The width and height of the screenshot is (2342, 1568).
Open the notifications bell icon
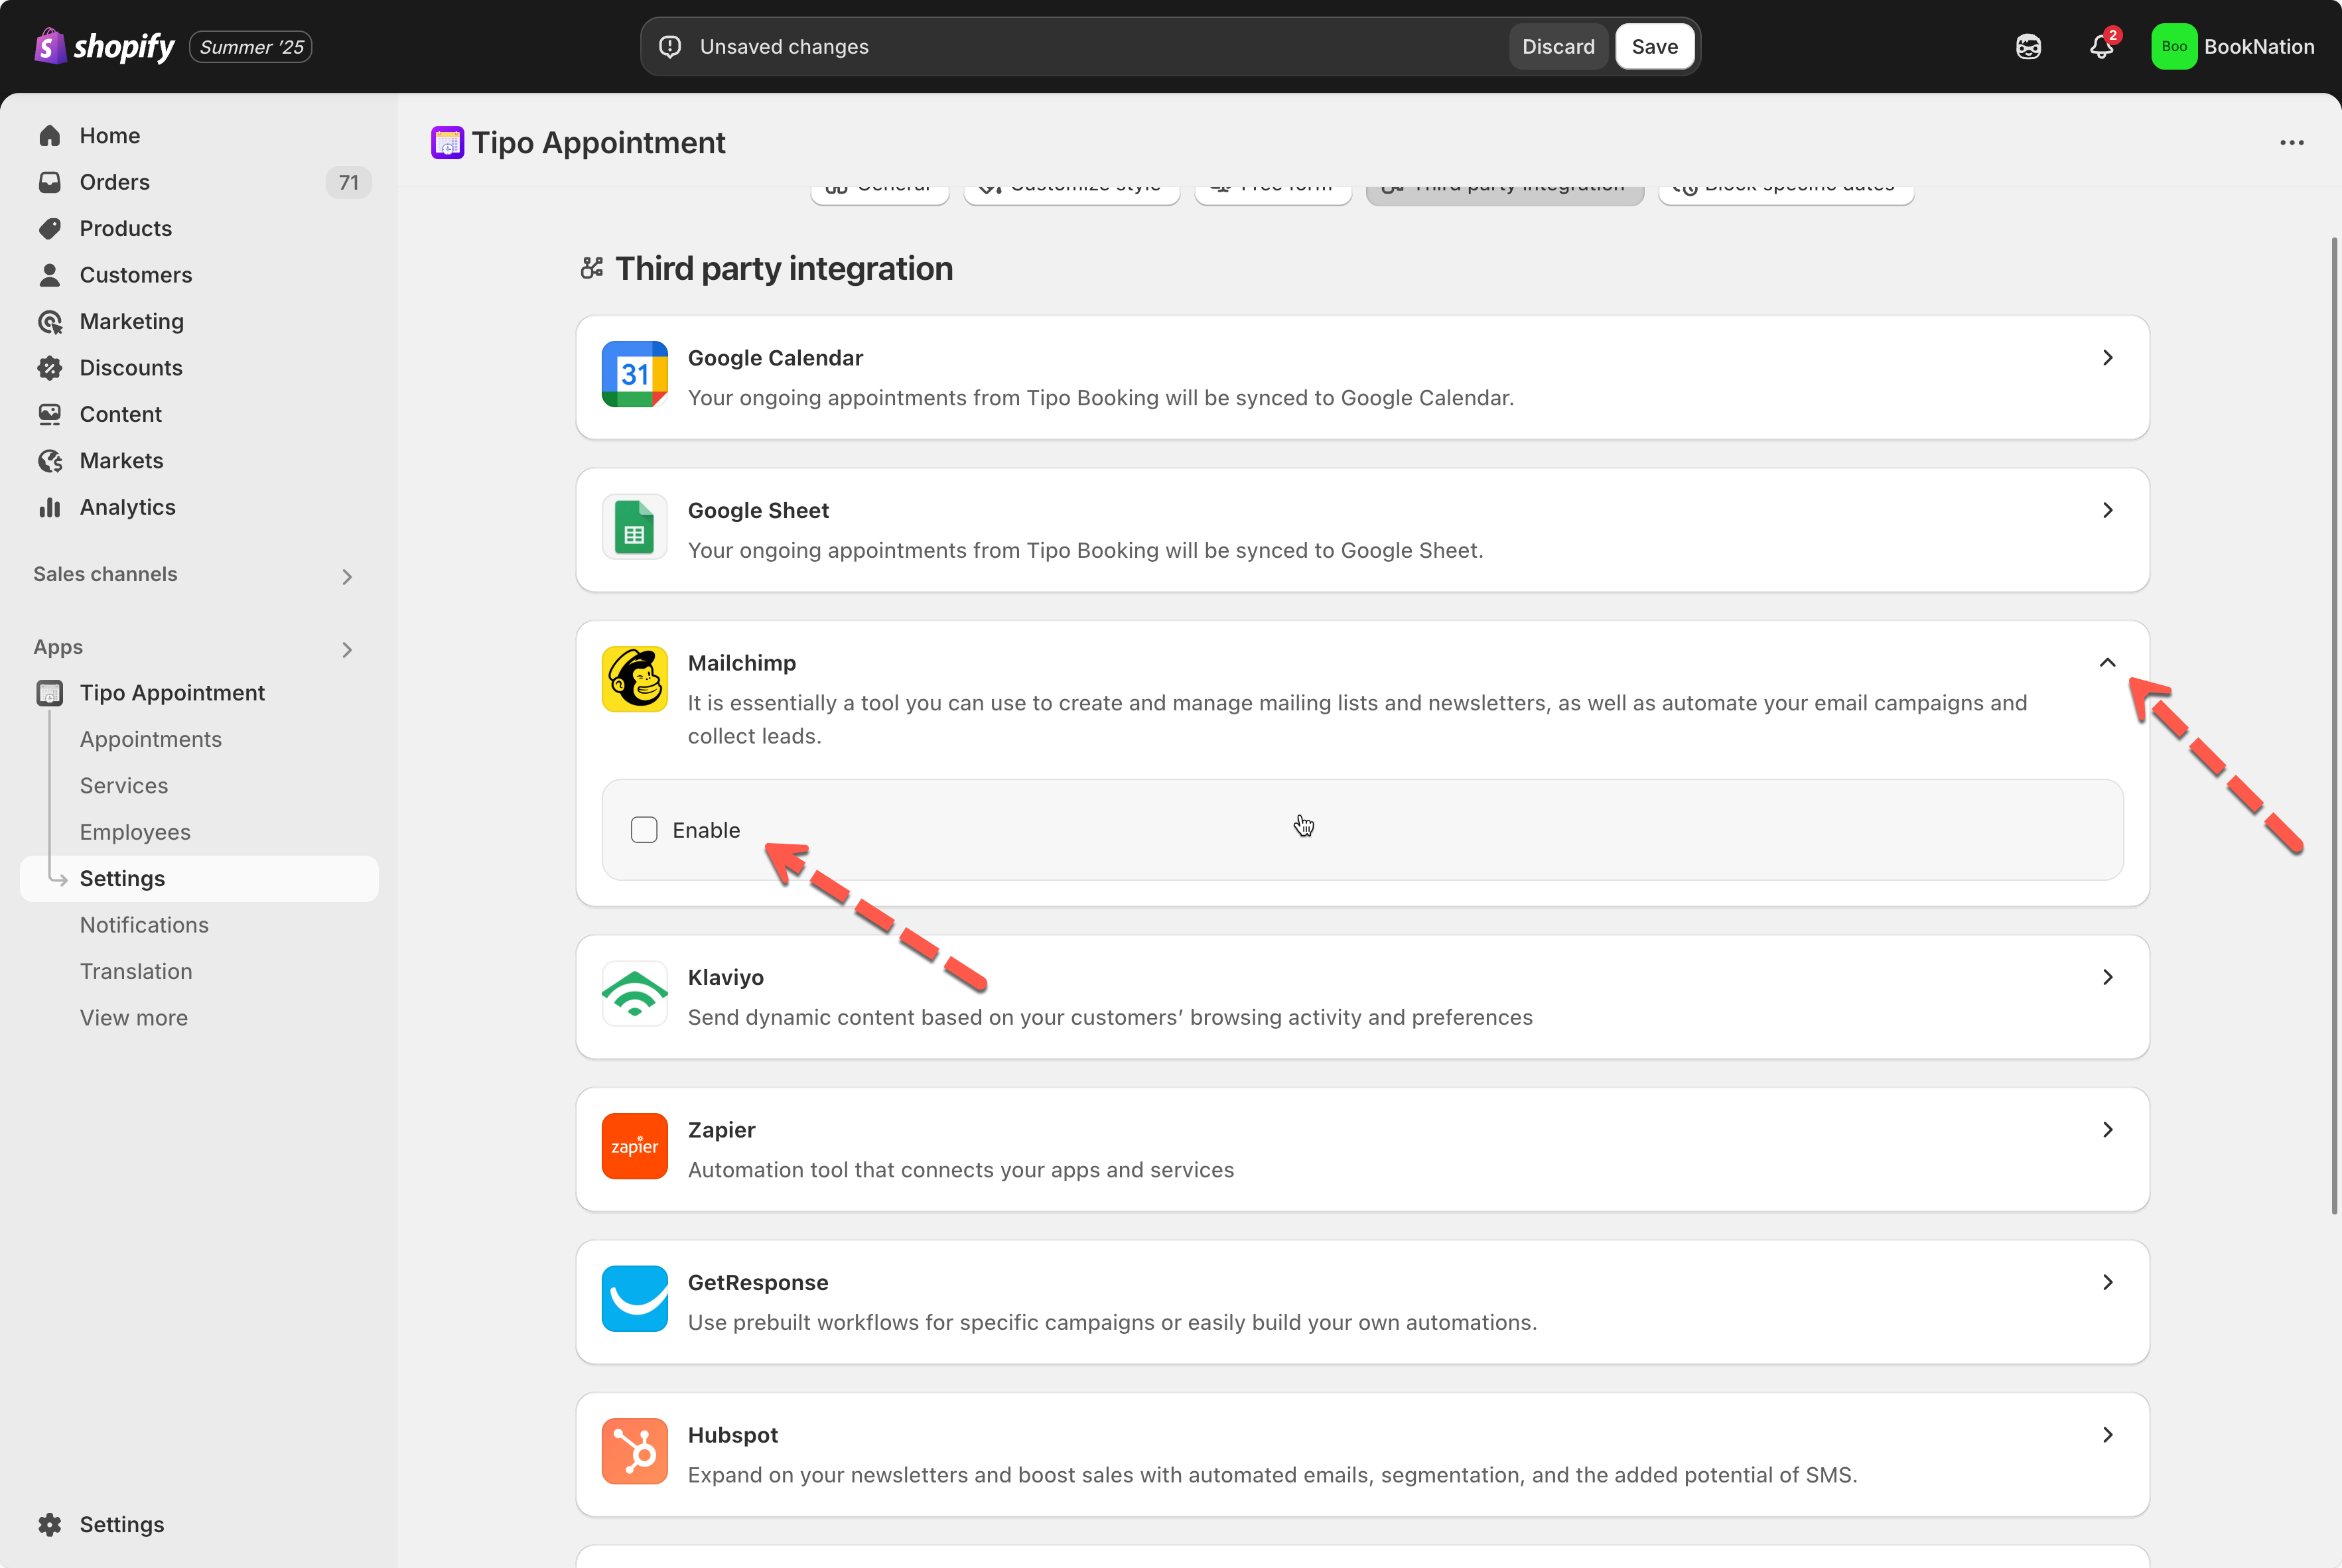point(2101,47)
